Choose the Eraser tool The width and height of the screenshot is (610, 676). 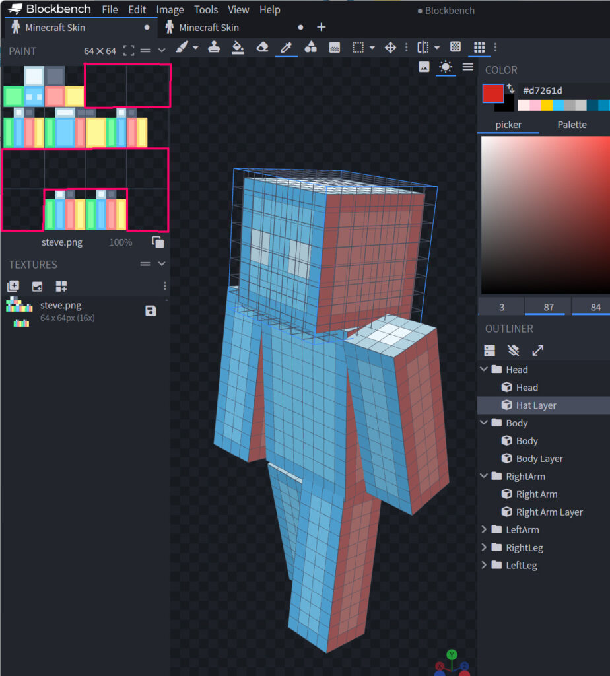pyautogui.click(x=262, y=48)
